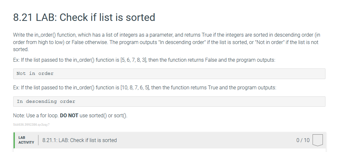Click the LAB ACTIVITY label
The width and height of the screenshot is (338, 152).
click(26, 140)
